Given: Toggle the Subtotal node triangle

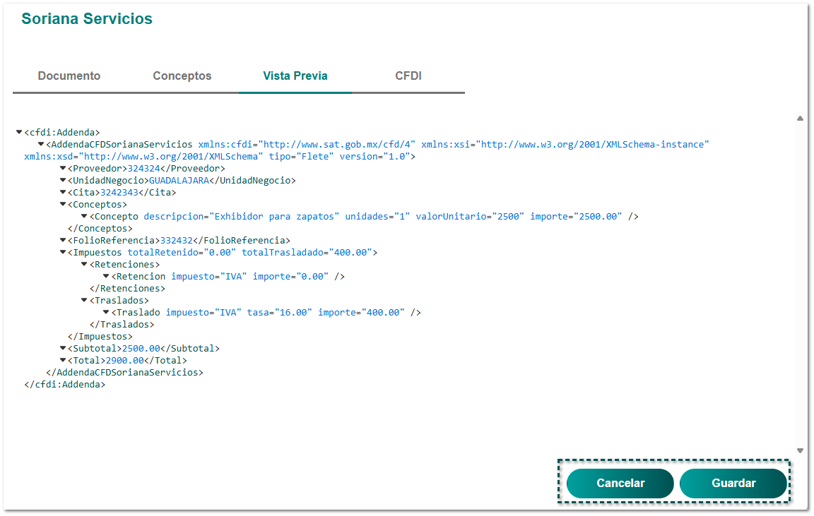Looking at the screenshot, I should coord(63,348).
